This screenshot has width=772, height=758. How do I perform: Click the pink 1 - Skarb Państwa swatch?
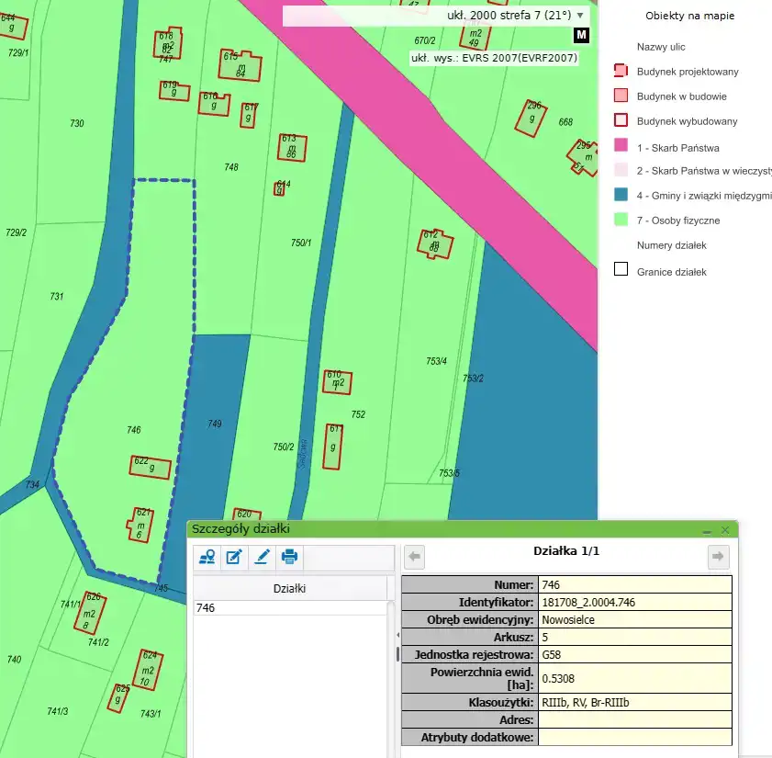tap(621, 145)
